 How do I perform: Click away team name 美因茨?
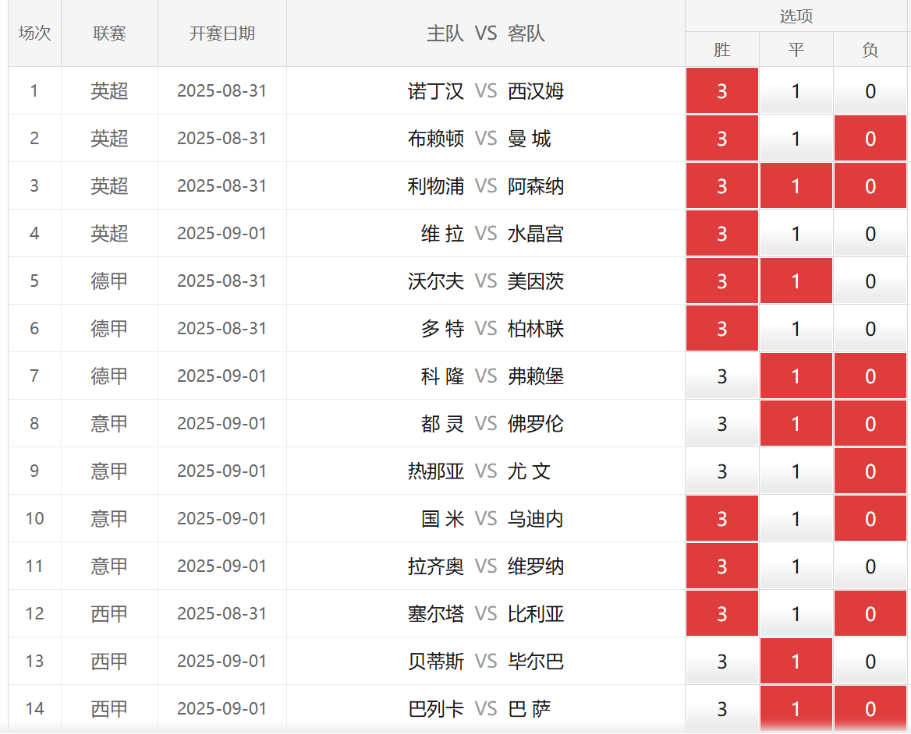pyautogui.click(x=536, y=281)
